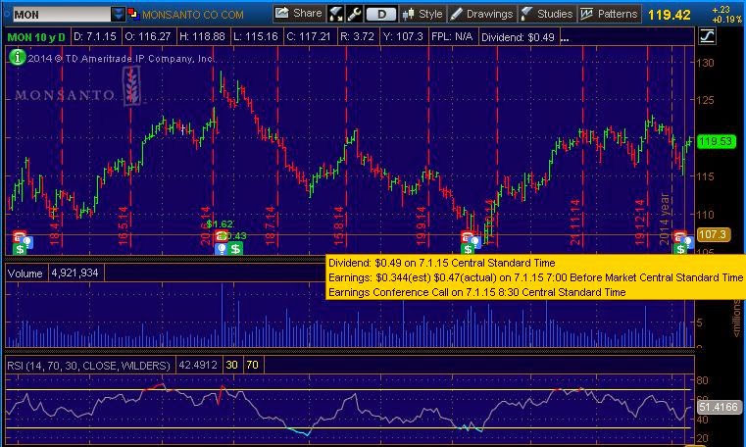Click the MON 10 y D chart label
Image resolution: width=746 pixels, height=447 pixels.
(36, 37)
